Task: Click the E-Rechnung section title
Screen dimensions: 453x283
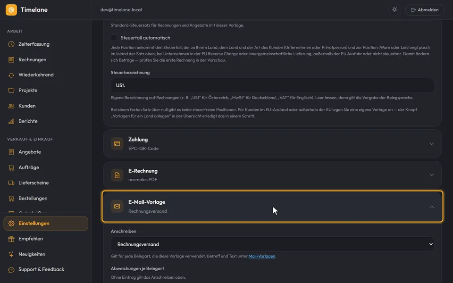Action: (143, 171)
